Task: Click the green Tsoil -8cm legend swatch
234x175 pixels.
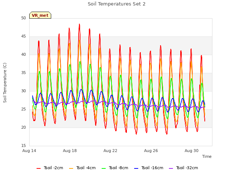Action: (x=104, y=168)
